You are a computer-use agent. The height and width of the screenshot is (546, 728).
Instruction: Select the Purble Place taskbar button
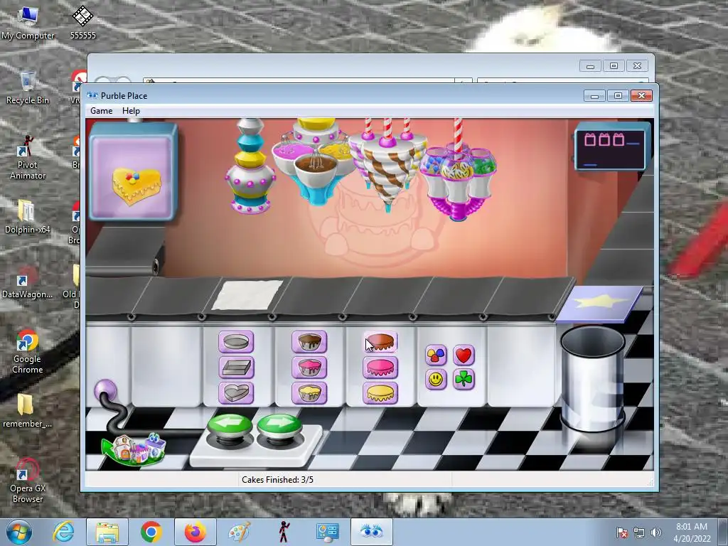(x=371, y=532)
